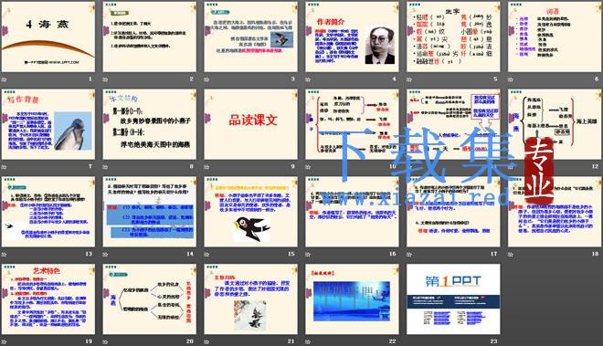The width and height of the screenshot is (603, 346).
Task: Click the star icon beneath slide 14
Action: click(x=106, y=254)
